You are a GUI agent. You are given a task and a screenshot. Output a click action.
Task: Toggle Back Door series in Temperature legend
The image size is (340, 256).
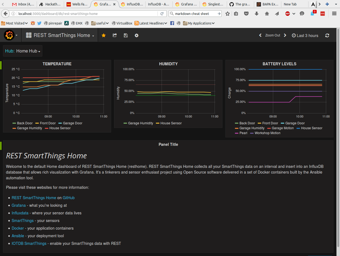[23, 123]
